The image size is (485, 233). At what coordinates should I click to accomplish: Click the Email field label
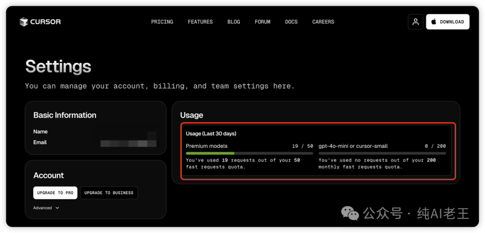[x=40, y=142]
